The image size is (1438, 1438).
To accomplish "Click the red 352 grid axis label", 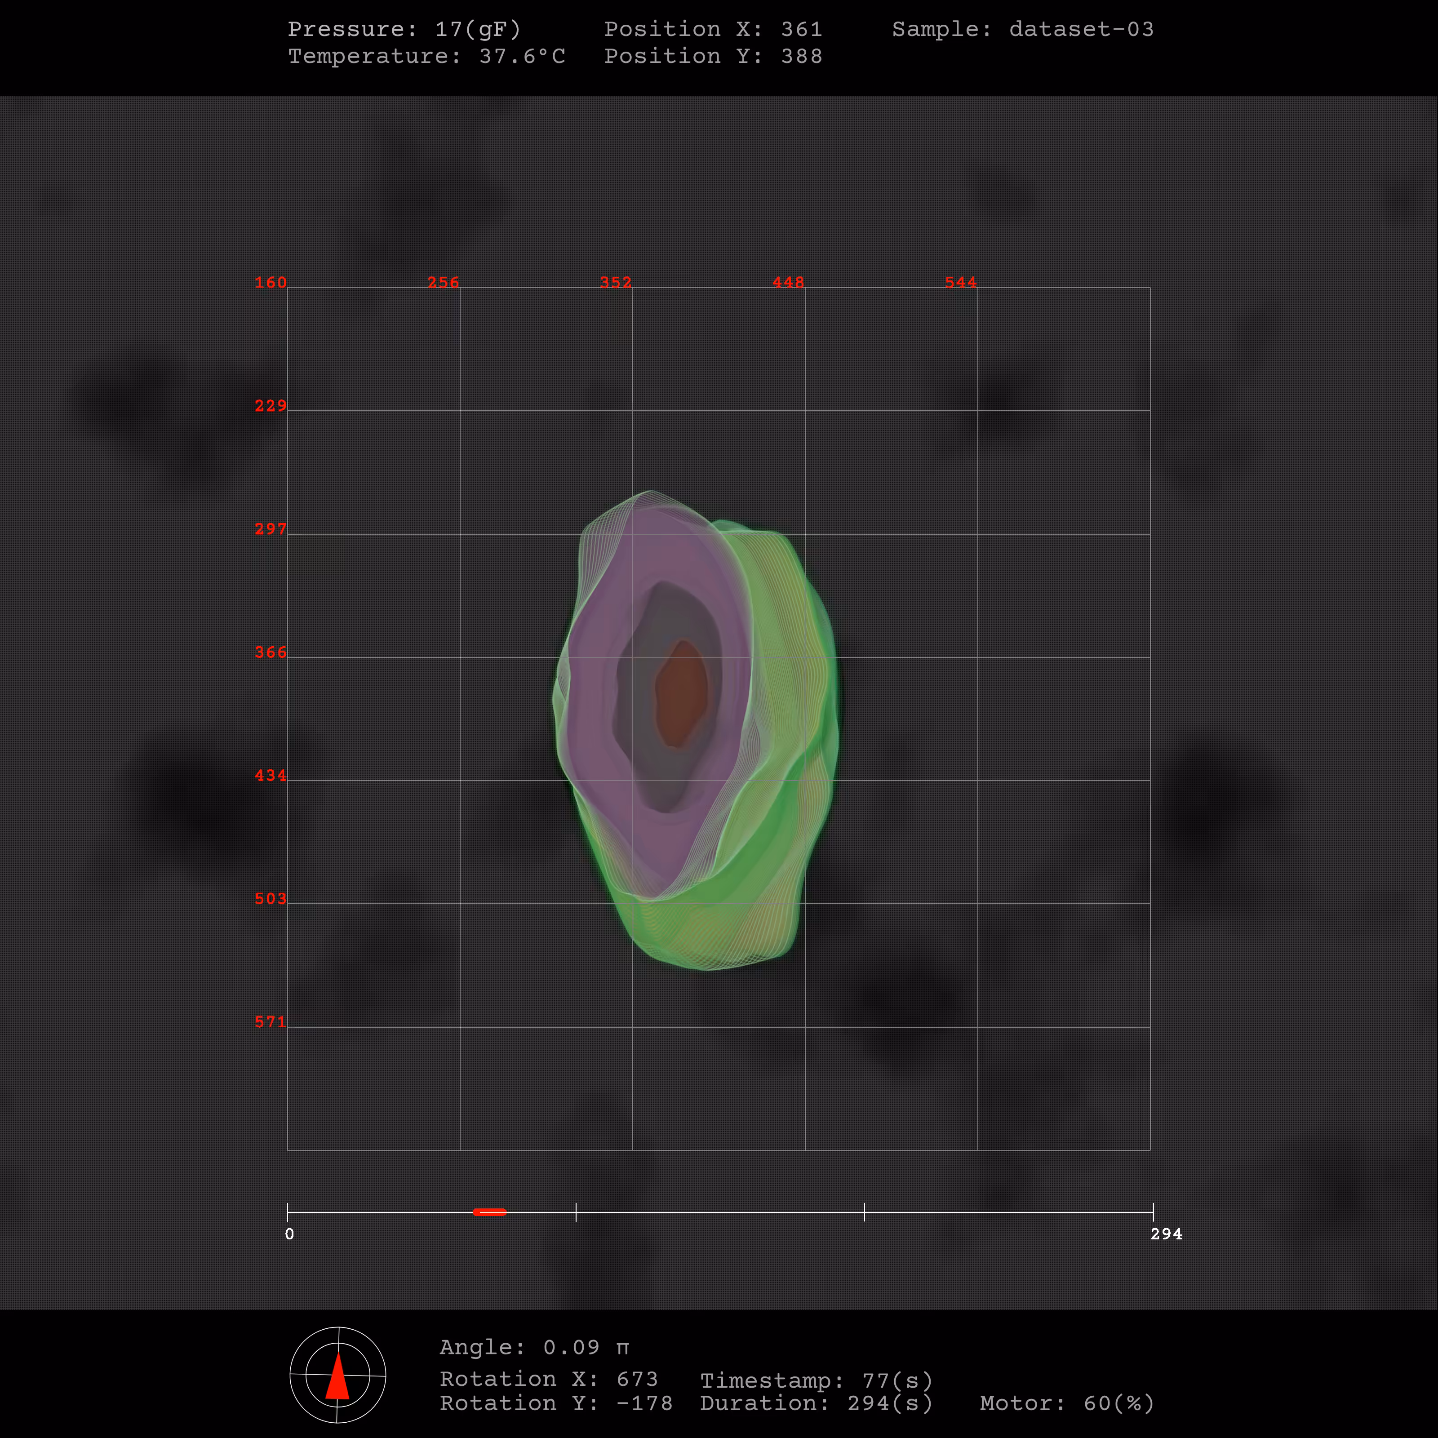I will (x=616, y=282).
